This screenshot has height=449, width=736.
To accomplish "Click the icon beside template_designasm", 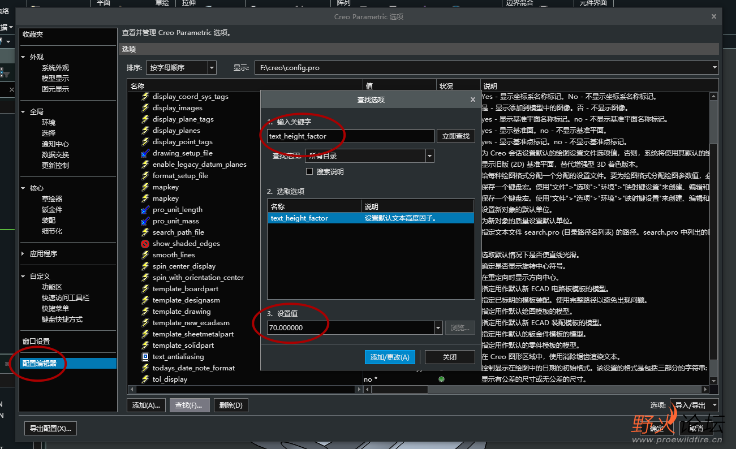I will pos(145,300).
